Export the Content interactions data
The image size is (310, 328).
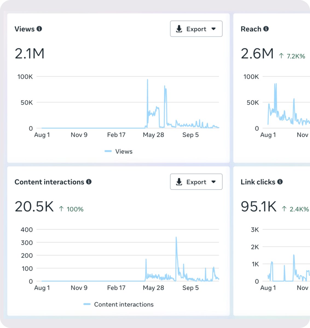pos(196,182)
